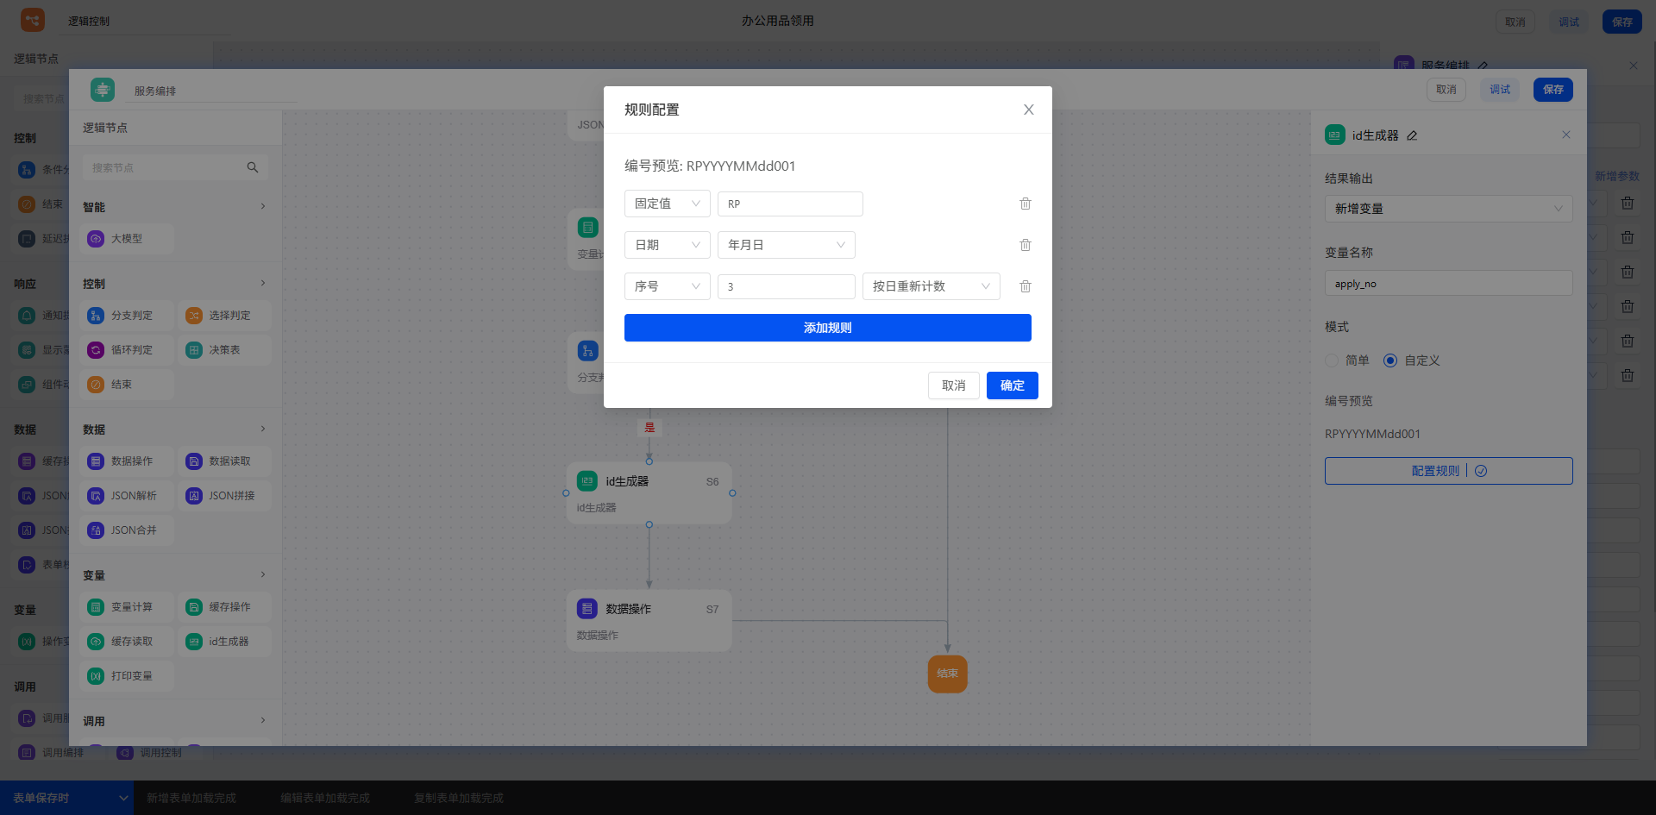1656x815 pixels.
Task: Click the sequence digits input showing 3
Action: click(787, 286)
